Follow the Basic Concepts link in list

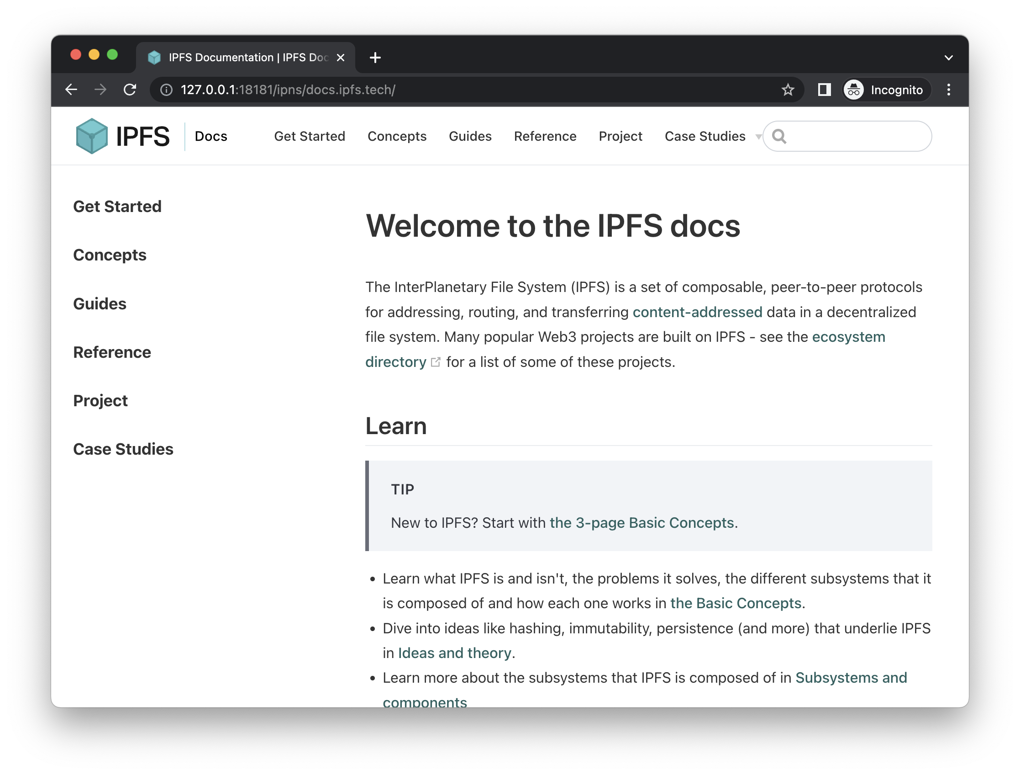coord(736,603)
